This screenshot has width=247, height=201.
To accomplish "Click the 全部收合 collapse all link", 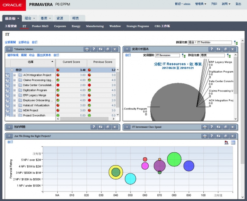I will click(x=24, y=43).
